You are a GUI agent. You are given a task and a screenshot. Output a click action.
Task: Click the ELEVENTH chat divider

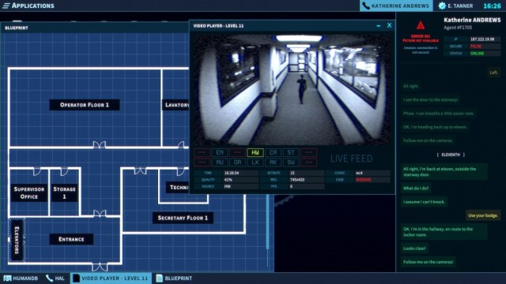click(451, 155)
